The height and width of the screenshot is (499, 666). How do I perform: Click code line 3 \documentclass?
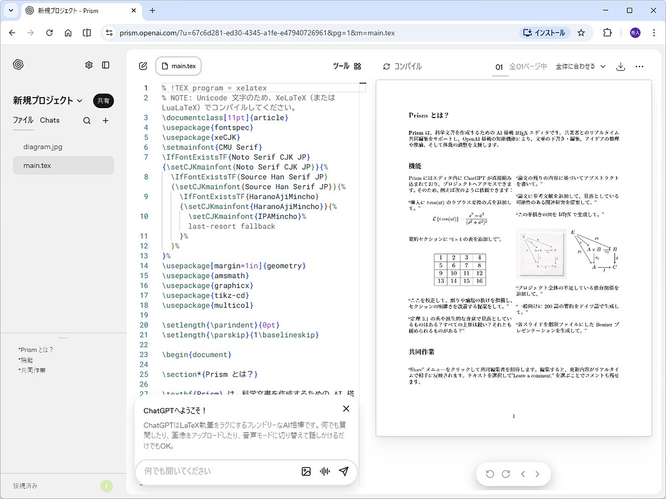click(x=225, y=118)
